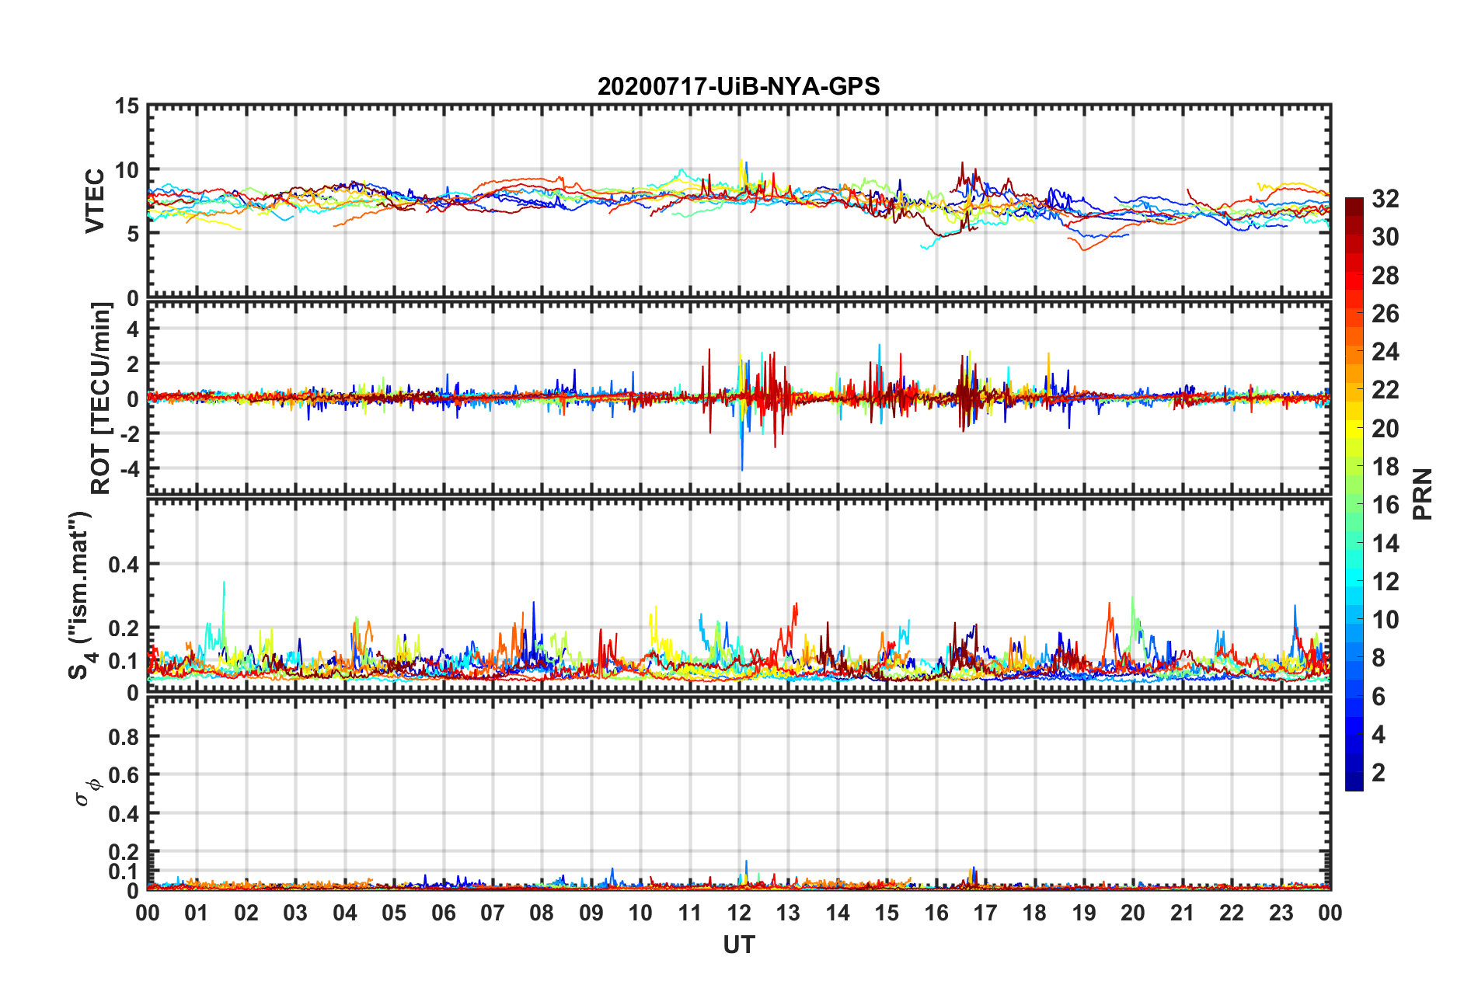The height and width of the screenshot is (988, 1478).
Task: Click the plot title 20200717-UiB-NYA-GPS
Action: point(738,86)
